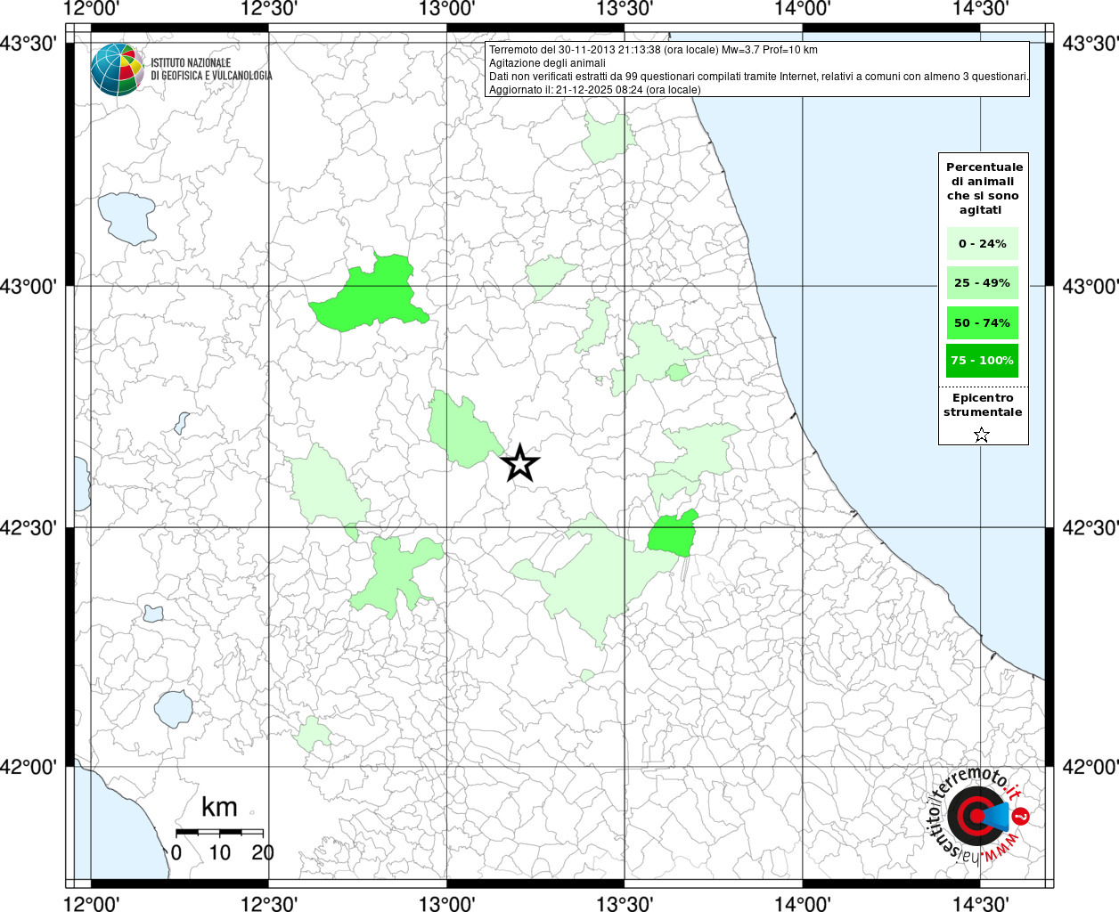
Task: Click the star symbol in the legend
Action: tap(981, 435)
